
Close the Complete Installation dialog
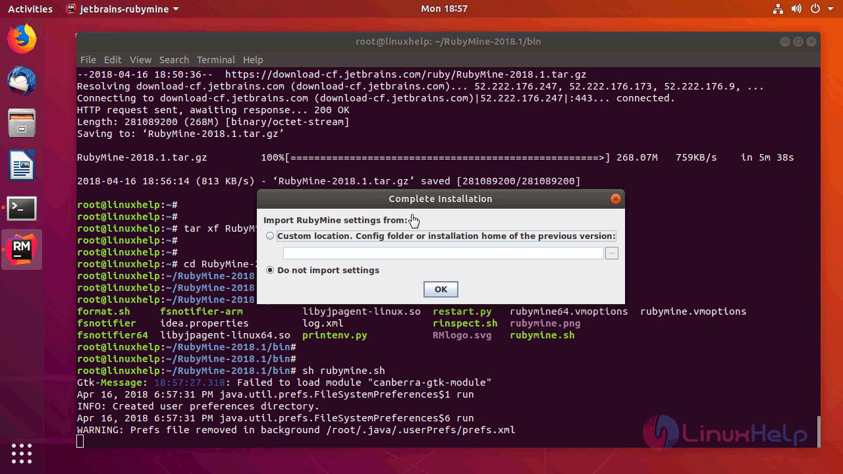coord(615,199)
